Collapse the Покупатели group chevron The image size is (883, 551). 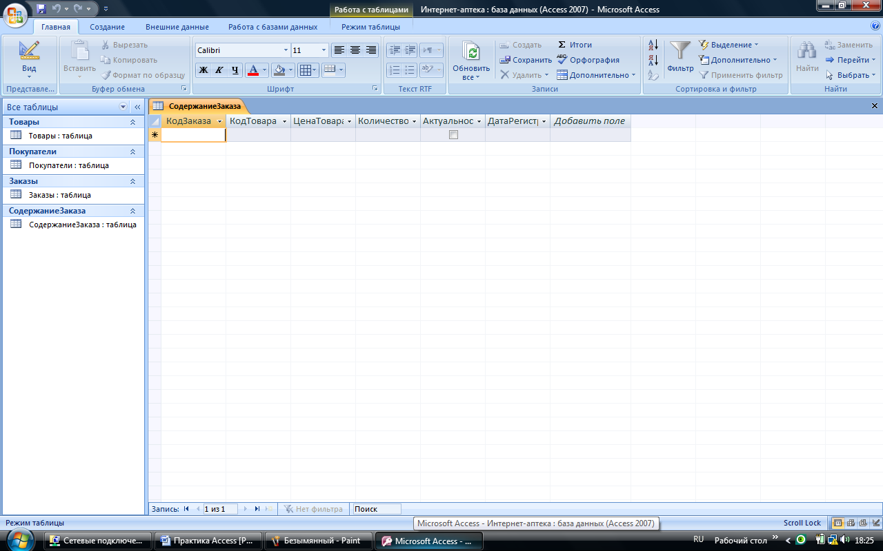[132, 152]
